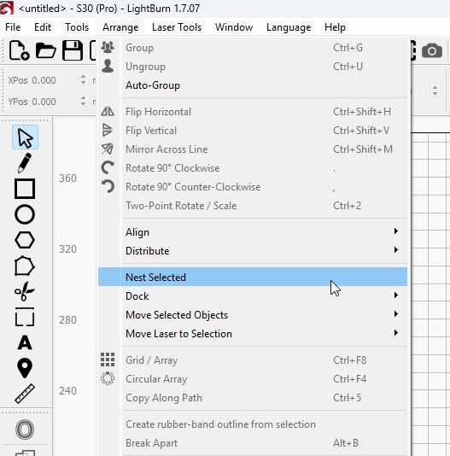
Task: Choose the pencil Draw Lines tool
Action: 25,163
